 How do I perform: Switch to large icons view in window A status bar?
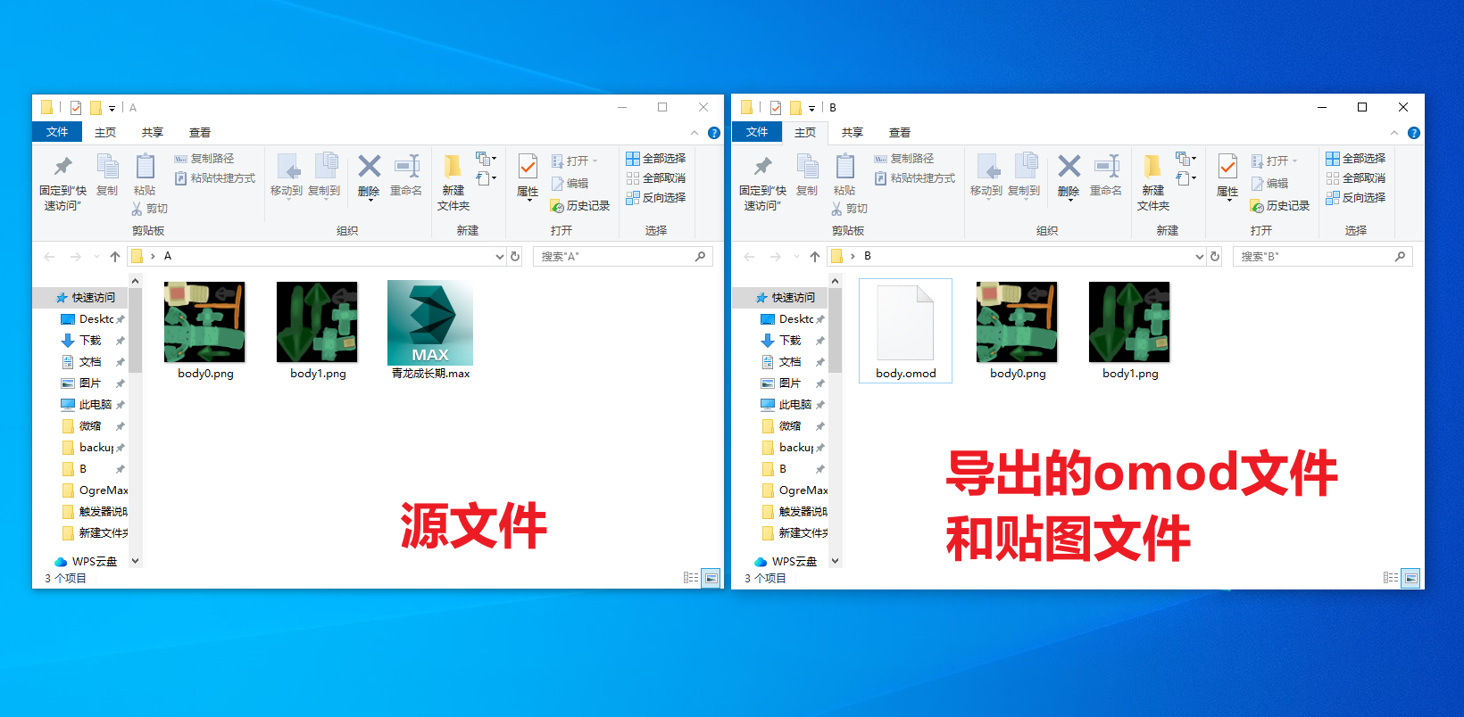[x=711, y=578]
